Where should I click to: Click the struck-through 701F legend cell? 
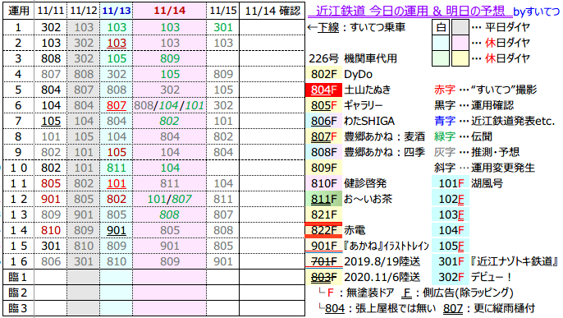323,261
